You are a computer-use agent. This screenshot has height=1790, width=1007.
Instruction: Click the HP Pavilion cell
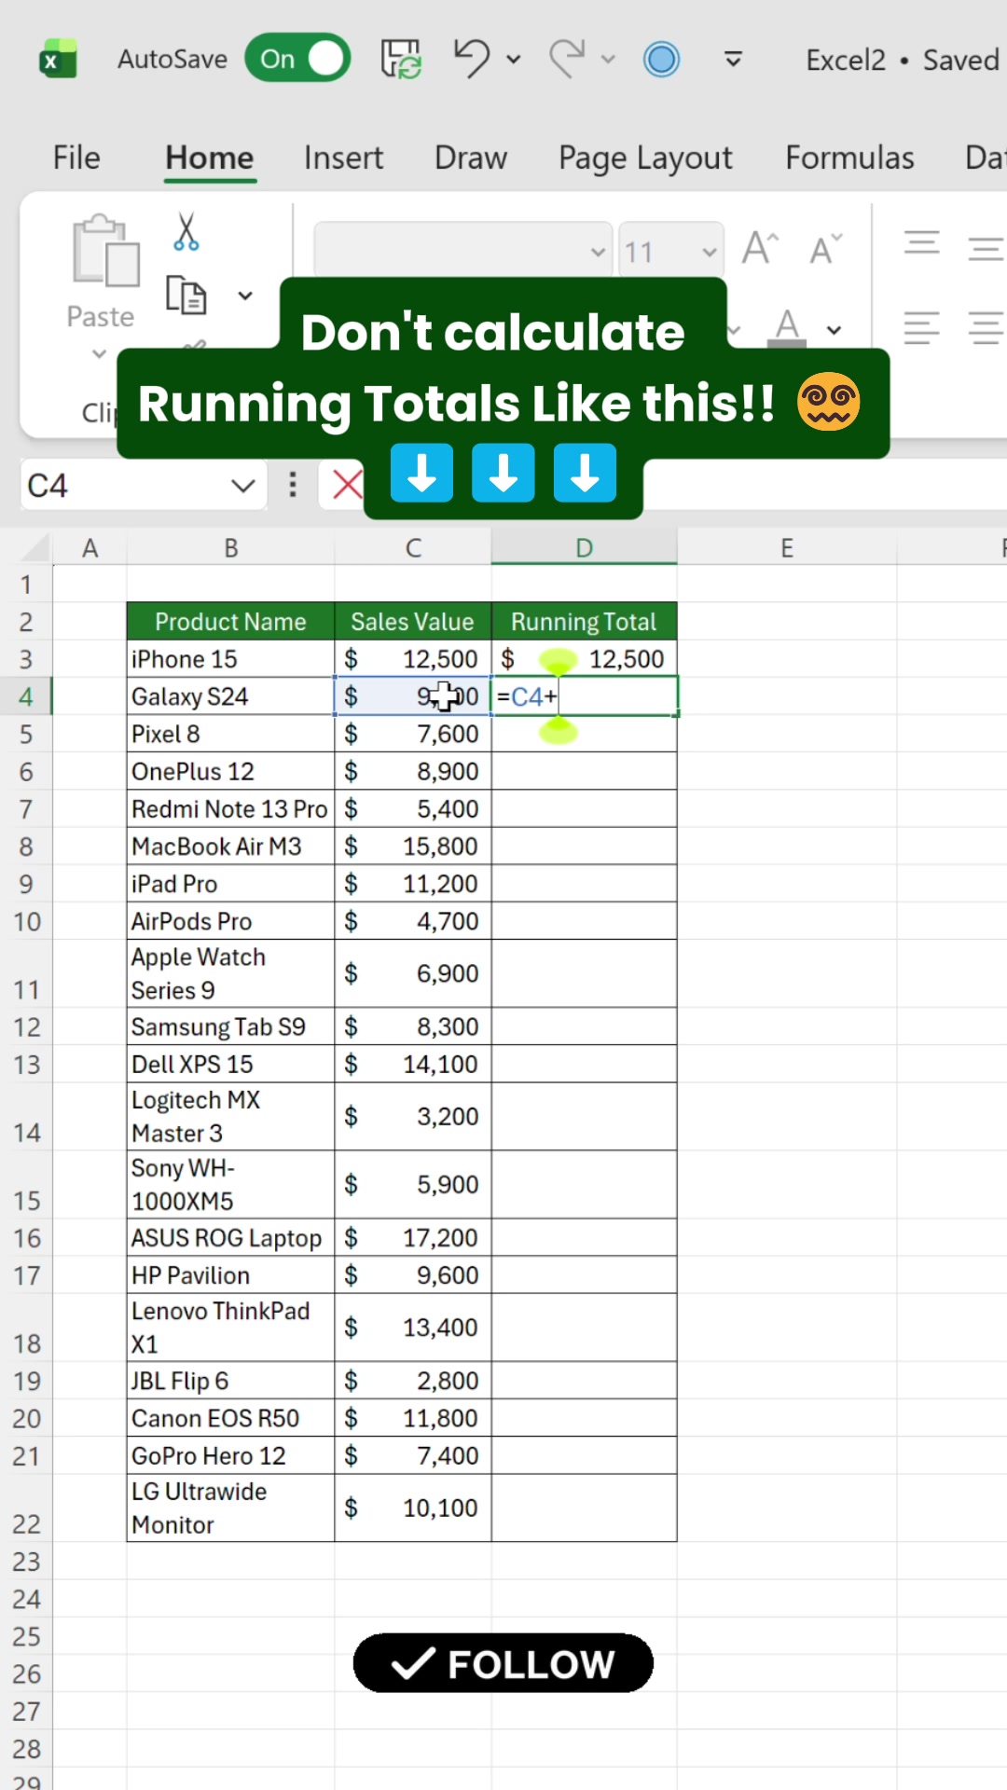pos(230,1274)
